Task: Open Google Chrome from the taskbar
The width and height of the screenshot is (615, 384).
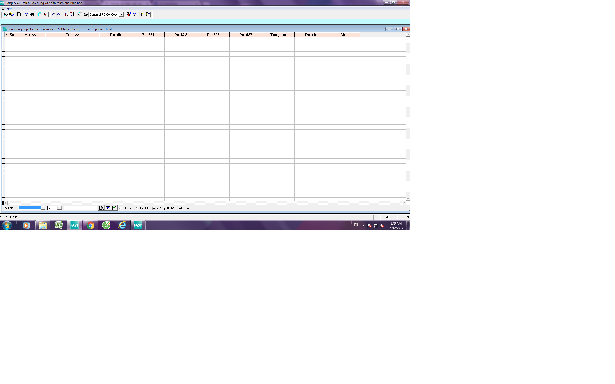Action: 90,225
